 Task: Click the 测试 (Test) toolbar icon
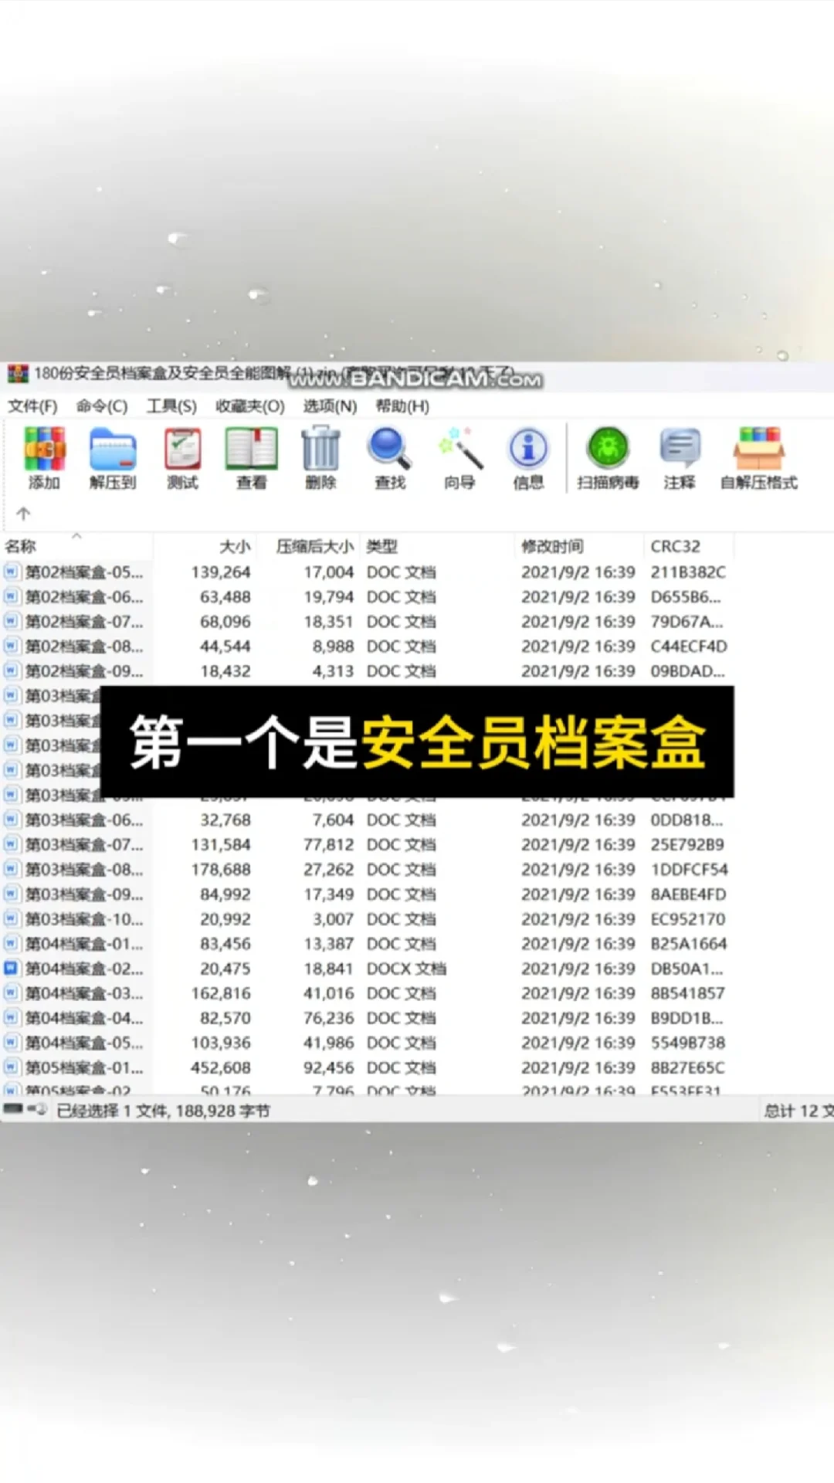[182, 449]
